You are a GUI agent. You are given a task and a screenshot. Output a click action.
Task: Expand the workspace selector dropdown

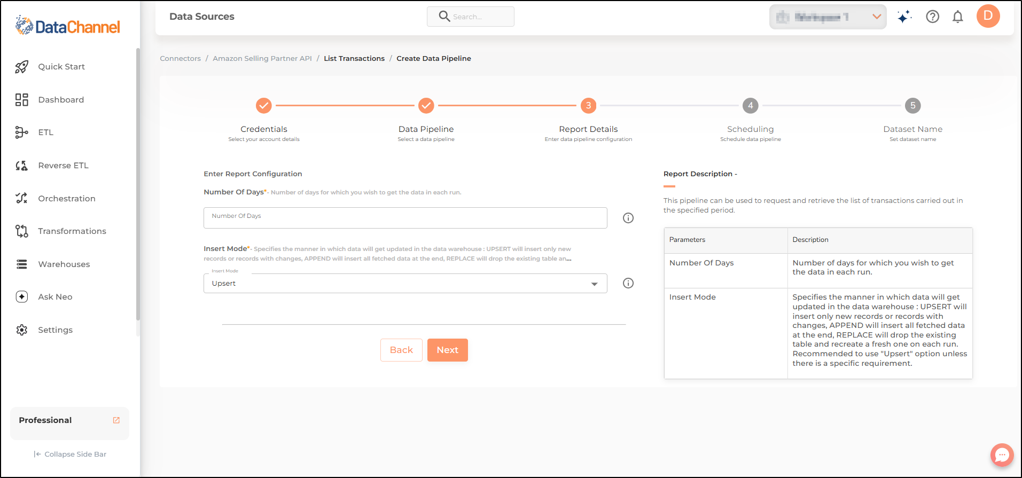pyautogui.click(x=828, y=17)
